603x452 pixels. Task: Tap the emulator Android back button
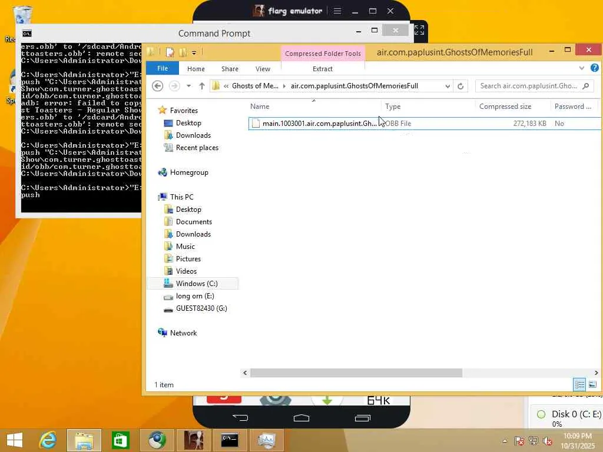pos(241,417)
